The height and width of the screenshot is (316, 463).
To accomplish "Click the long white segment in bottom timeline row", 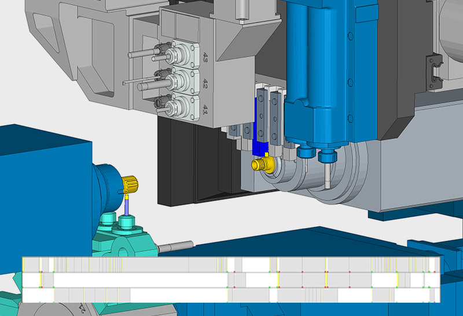I will [x=179, y=295].
